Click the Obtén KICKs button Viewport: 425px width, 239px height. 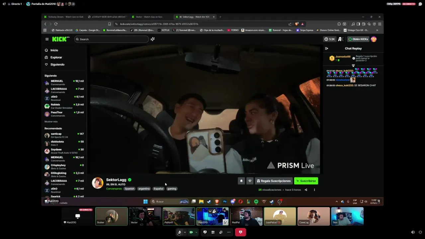pos(358,39)
